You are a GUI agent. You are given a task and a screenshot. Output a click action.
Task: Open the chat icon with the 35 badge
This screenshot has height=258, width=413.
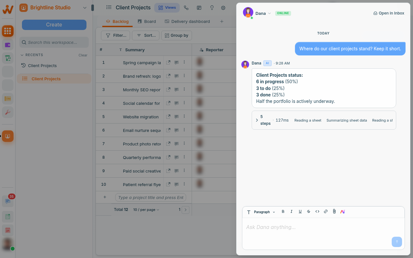[x=8, y=201]
